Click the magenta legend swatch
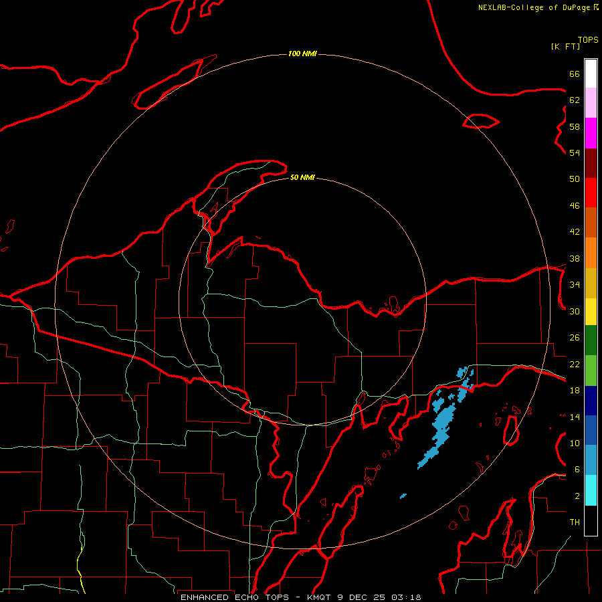This screenshot has width=602, height=602. coord(591,133)
